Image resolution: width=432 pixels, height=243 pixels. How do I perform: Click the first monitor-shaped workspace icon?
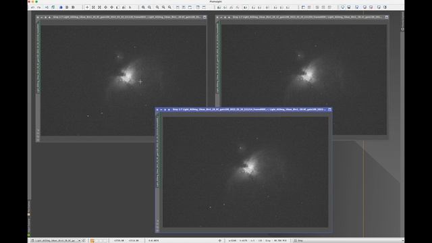343,7
